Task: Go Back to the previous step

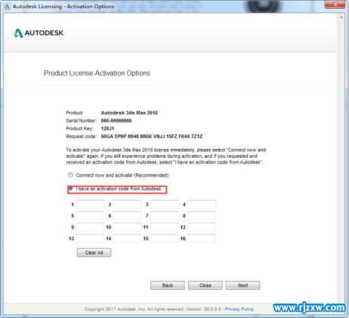Action: tap(168, 285)
